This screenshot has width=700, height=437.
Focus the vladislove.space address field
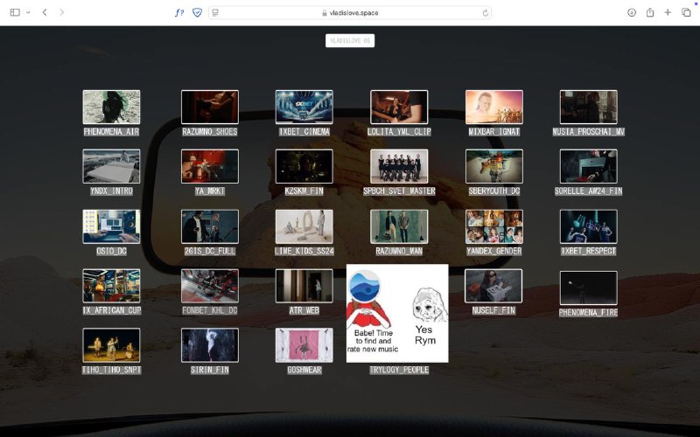350,13
